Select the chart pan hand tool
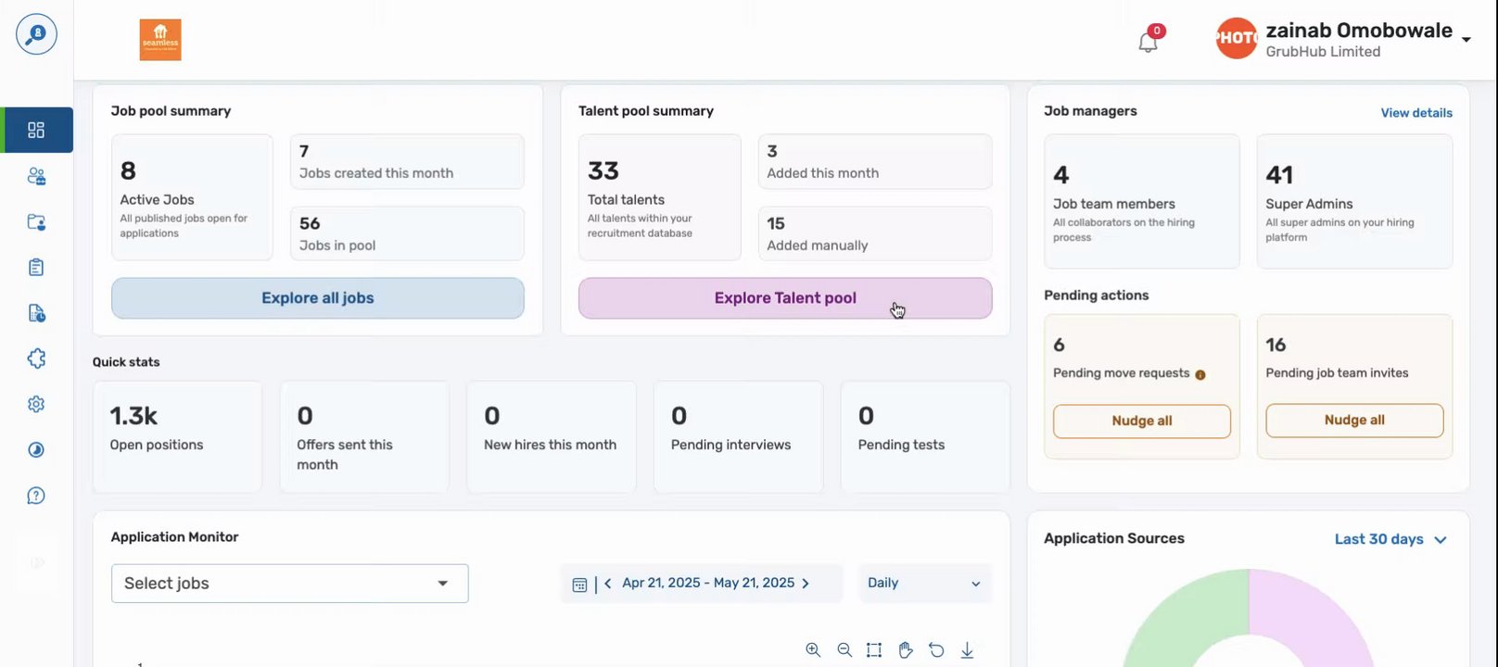This screenshot has width=1498, height=667. point(906,650)
